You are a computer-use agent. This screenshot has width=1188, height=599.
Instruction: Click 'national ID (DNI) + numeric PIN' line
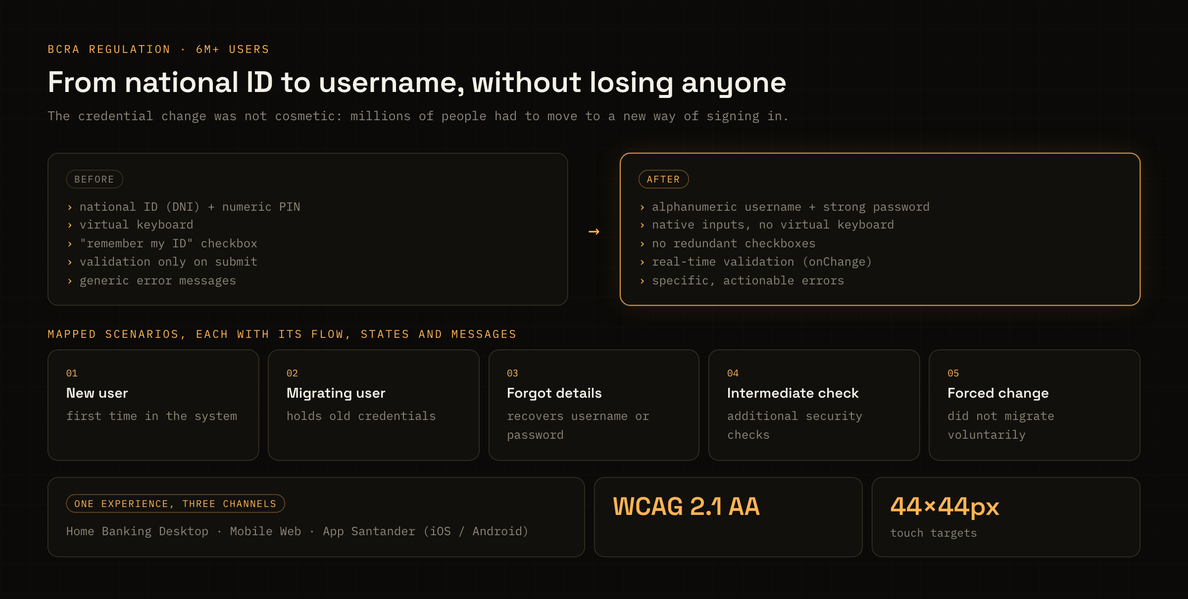pyautogui.click(x=190, y=207)
